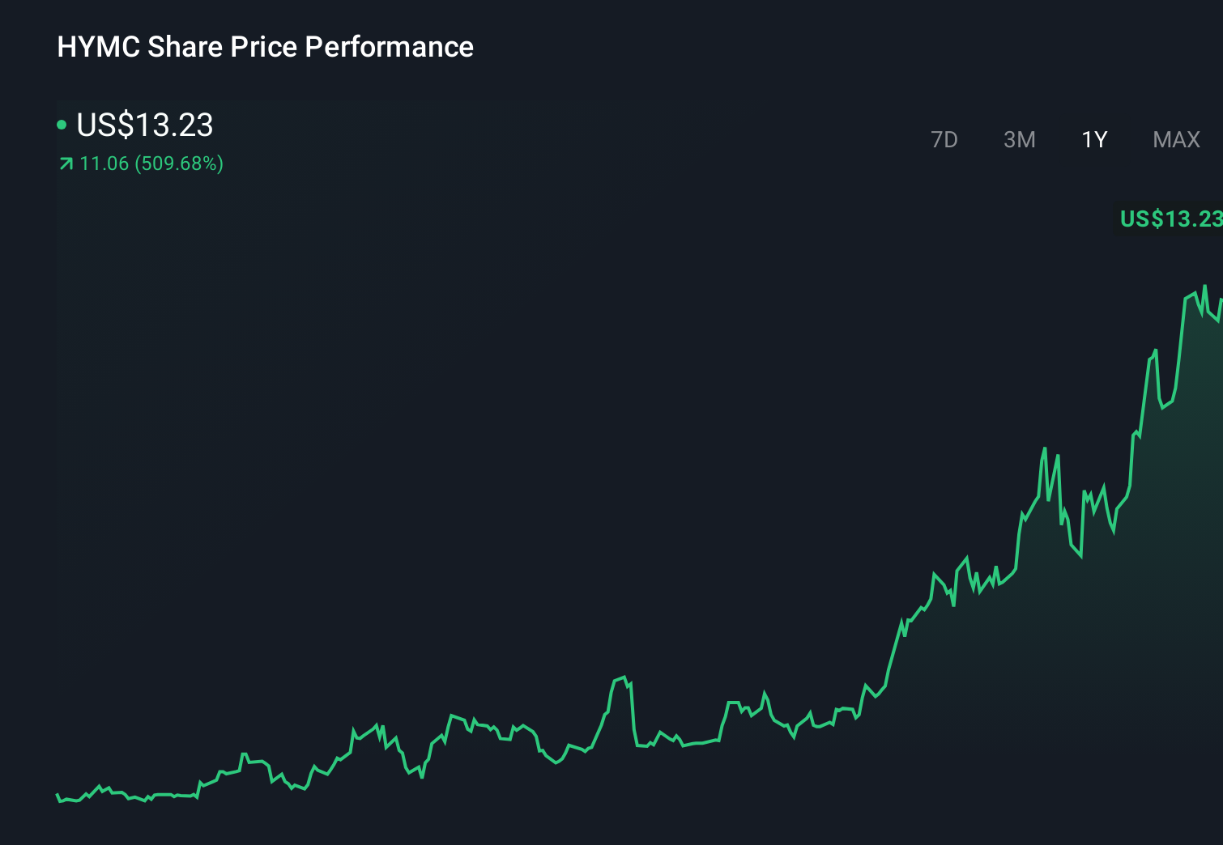Click the green upward trend arrow icon

pyautogui.click(x=65, y=163)
